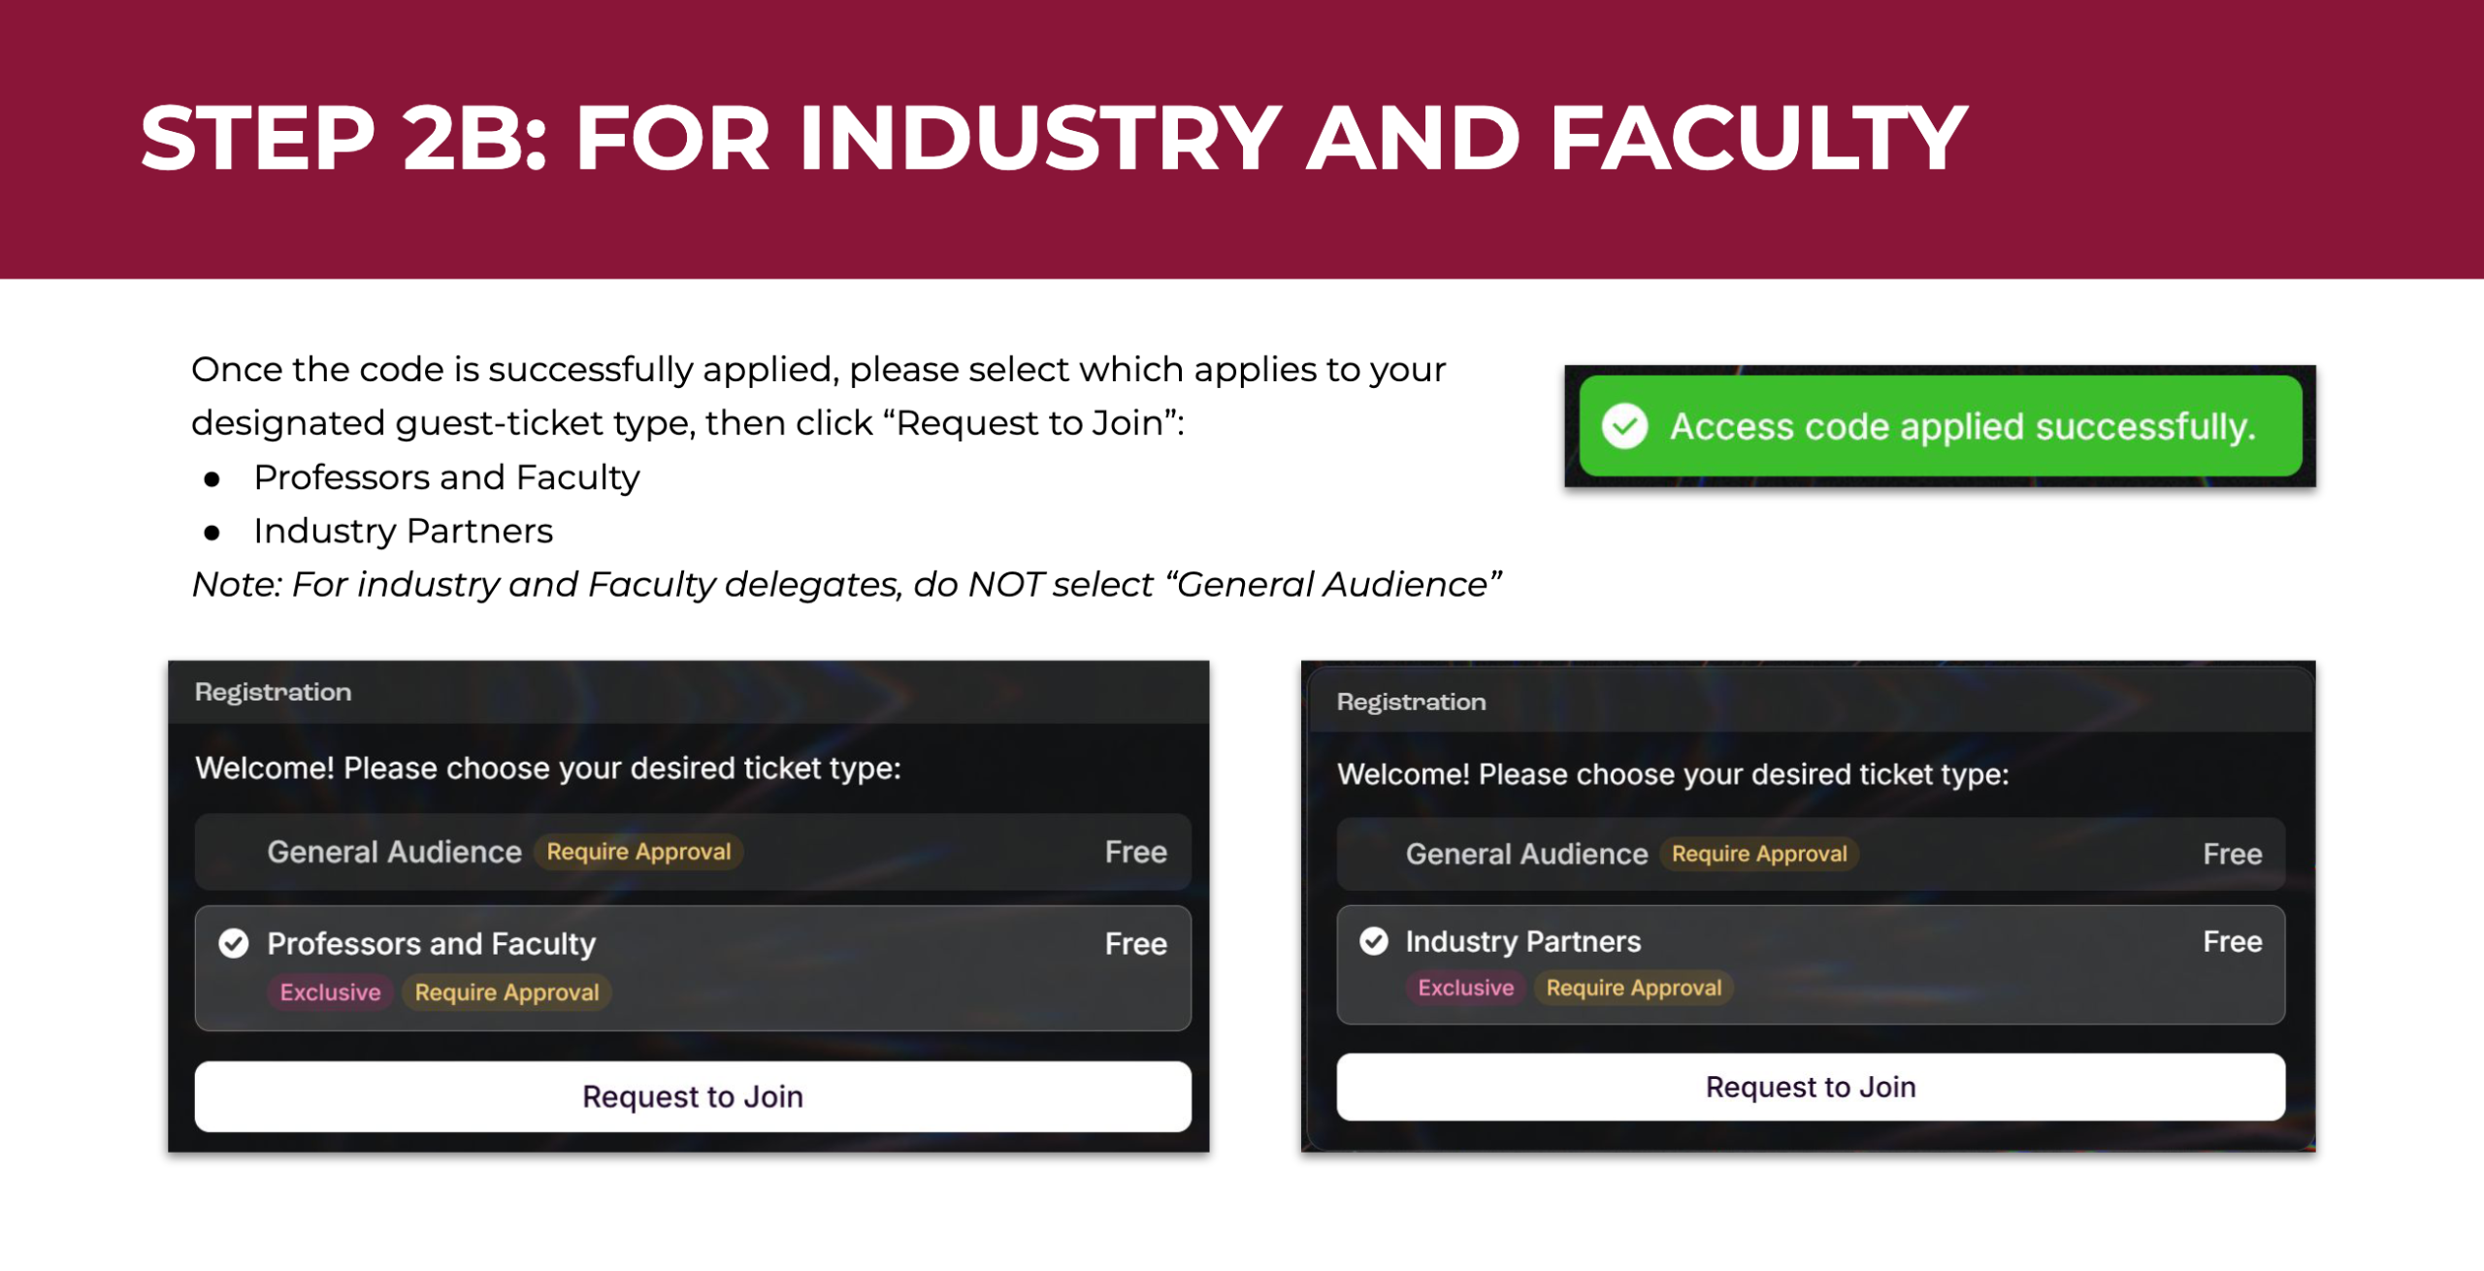The image size is (2484, 1271).
Task: Click the Free label on Professors and Faculty
Action: click(1135, 943)
